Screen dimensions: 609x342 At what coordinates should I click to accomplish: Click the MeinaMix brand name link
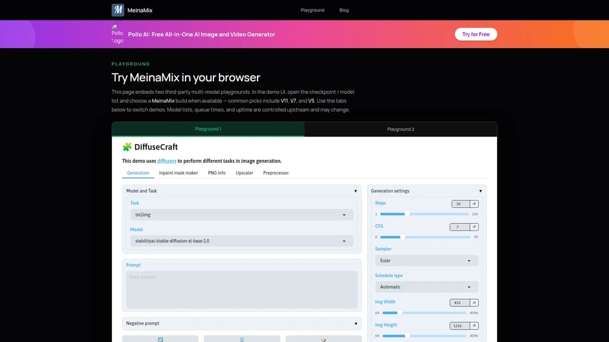(140, 11)
